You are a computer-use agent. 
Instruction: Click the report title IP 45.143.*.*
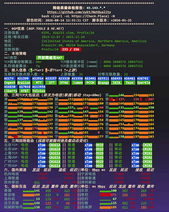click(x=96, y=8)
